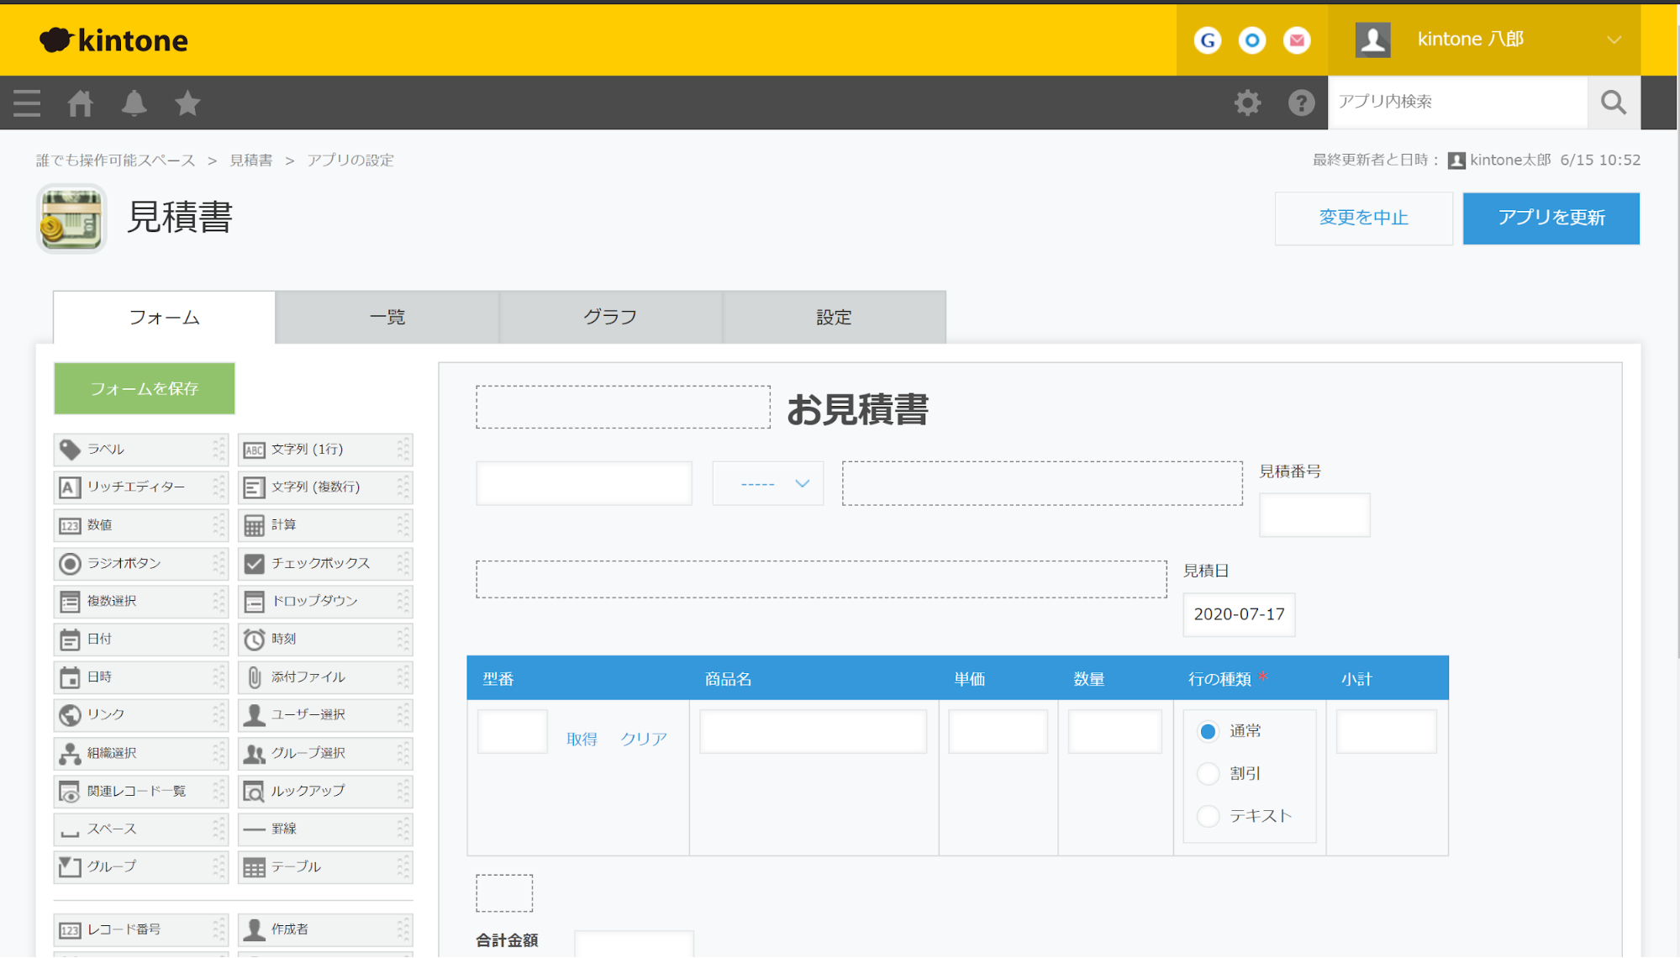
Task: Select the 文字列 (複数行) field part
Action: pyautogui.click(x=325, y=487)
